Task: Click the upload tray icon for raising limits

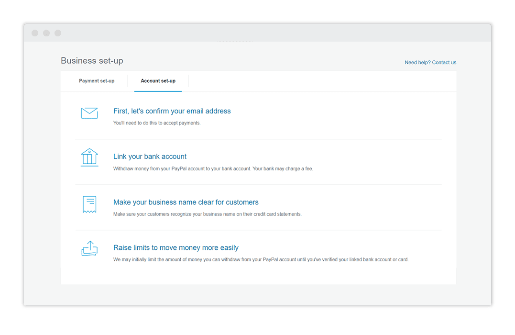Action: [89, 248]
